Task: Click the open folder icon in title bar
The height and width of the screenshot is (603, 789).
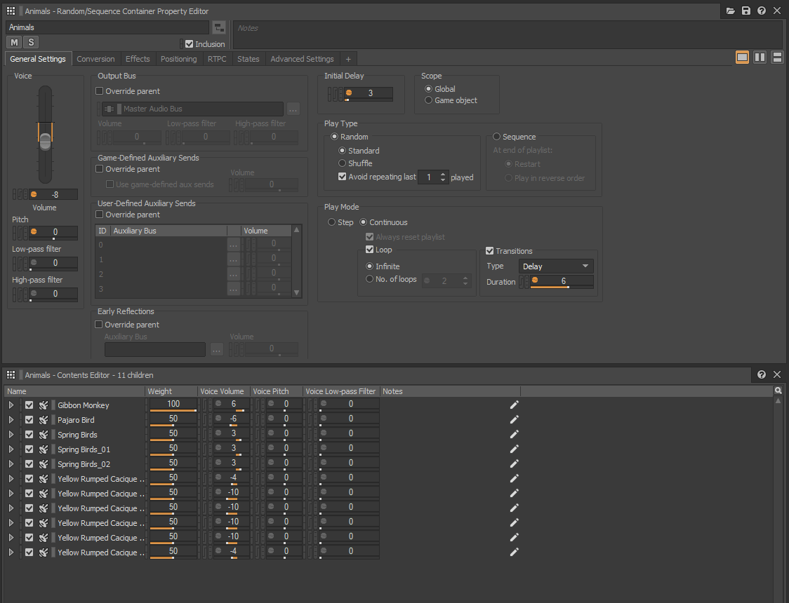Action: (x=731, y=11)
